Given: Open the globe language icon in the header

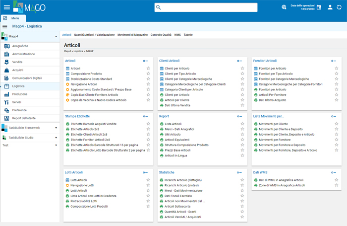Looking at the screenshot, I should click(x=284, y=7).
